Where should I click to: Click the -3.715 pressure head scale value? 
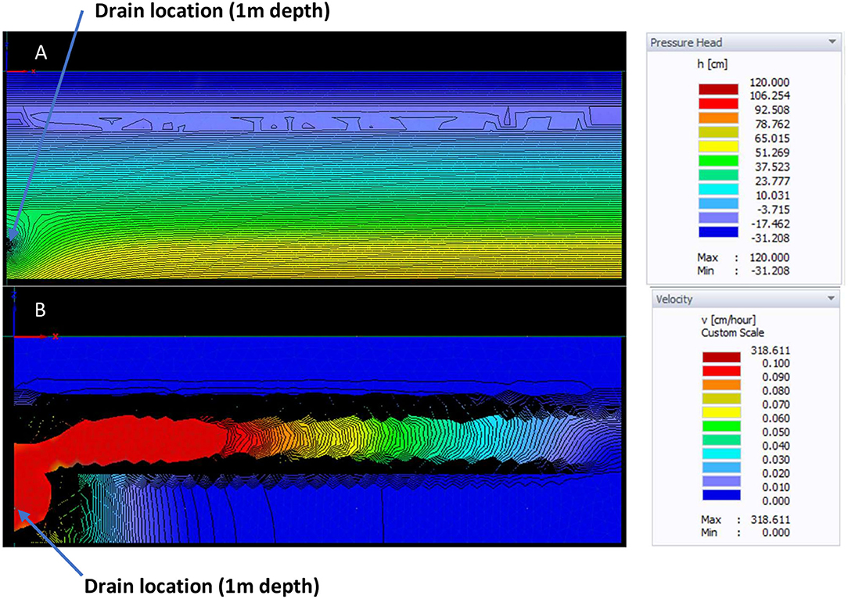pyautogui.click(x=774, y=210)
